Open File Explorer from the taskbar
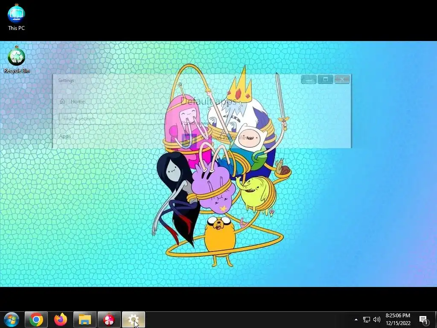This screenshot has width=437, height=328. (85, 319)
